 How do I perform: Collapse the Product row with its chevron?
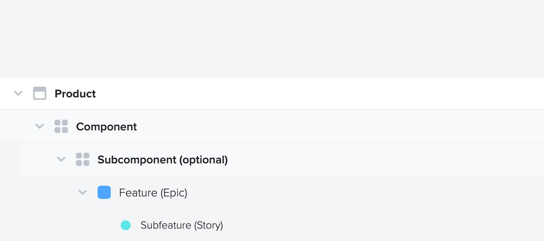pos(18,93)
